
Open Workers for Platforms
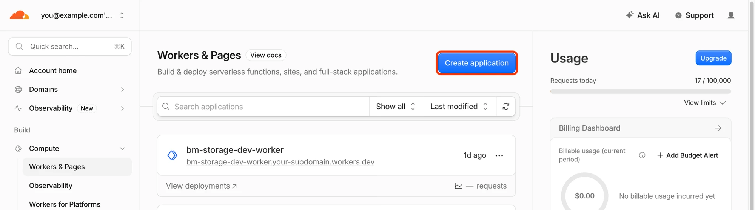65,204
